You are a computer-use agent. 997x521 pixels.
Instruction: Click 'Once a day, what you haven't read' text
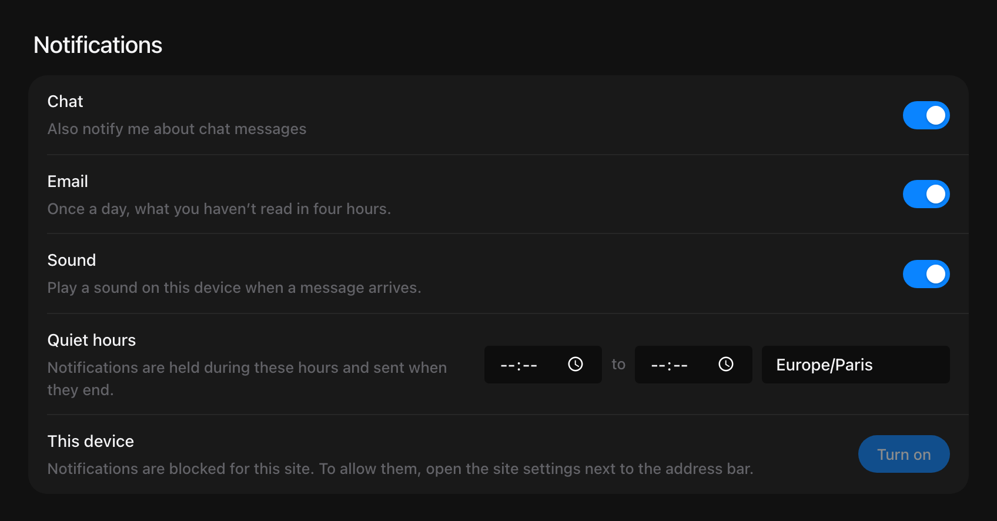(x=219, y=209)
